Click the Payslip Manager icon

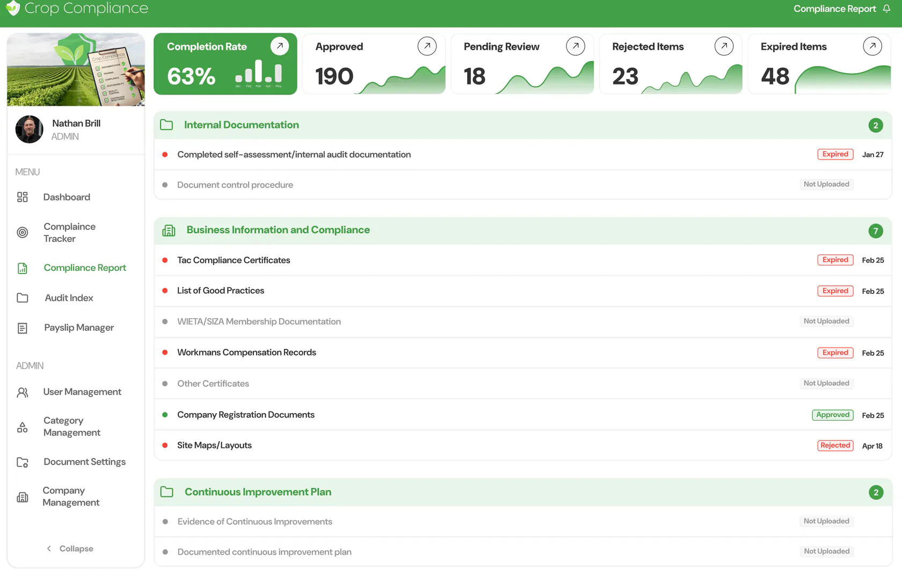tap(23, 328)
